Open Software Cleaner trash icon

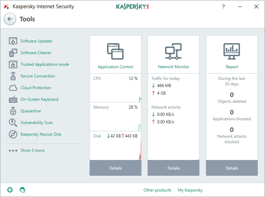(13, 53)
